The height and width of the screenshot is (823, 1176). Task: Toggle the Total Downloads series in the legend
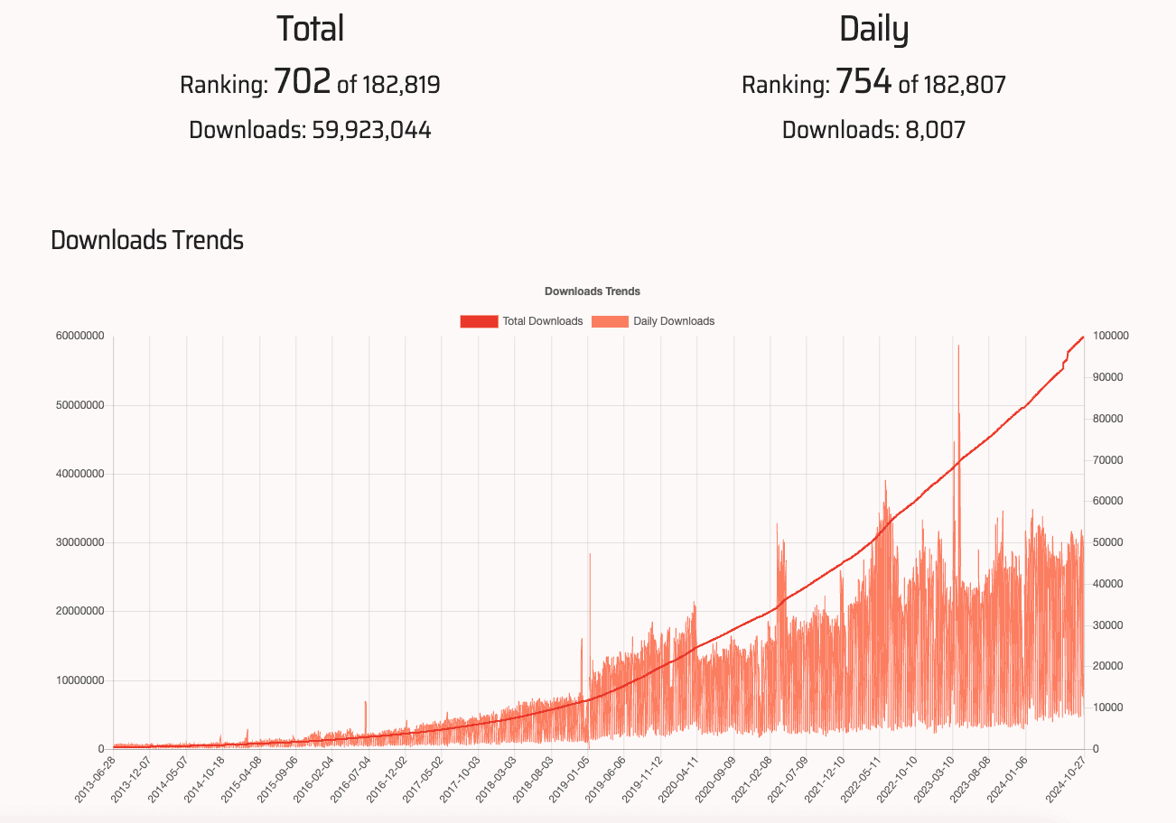(542, 320)
